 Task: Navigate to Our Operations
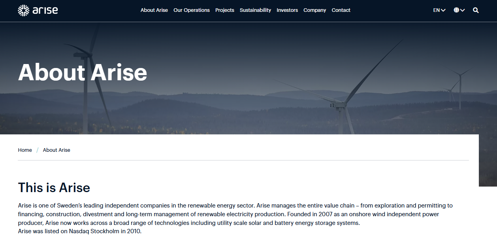[192, 10]
